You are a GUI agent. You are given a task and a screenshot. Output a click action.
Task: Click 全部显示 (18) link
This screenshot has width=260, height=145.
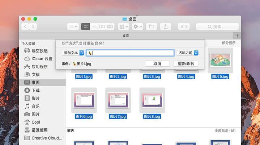click(225, 131)
